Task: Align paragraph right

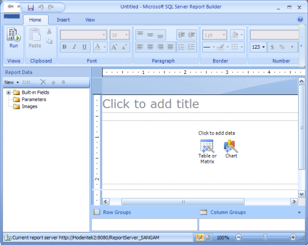Action: pyautogui.click(x=160, y=47)
